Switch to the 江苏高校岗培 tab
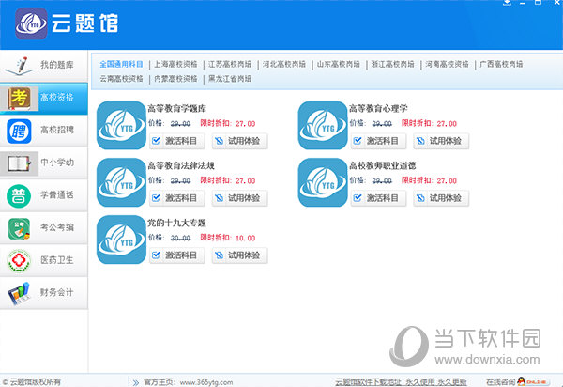563x387 pixels. pyautogui.click(x=230, y=64)
